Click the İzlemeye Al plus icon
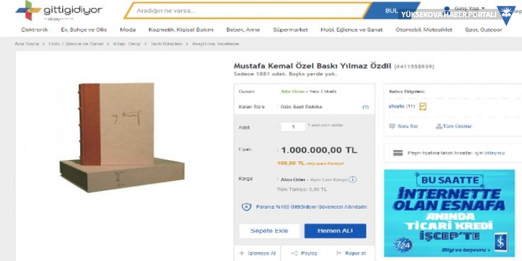This screenshot has width=522, height=261. 242,253
